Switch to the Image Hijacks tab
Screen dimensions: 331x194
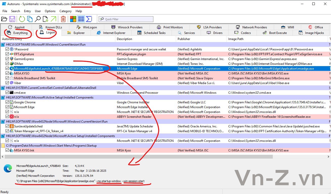click(311, 33)
